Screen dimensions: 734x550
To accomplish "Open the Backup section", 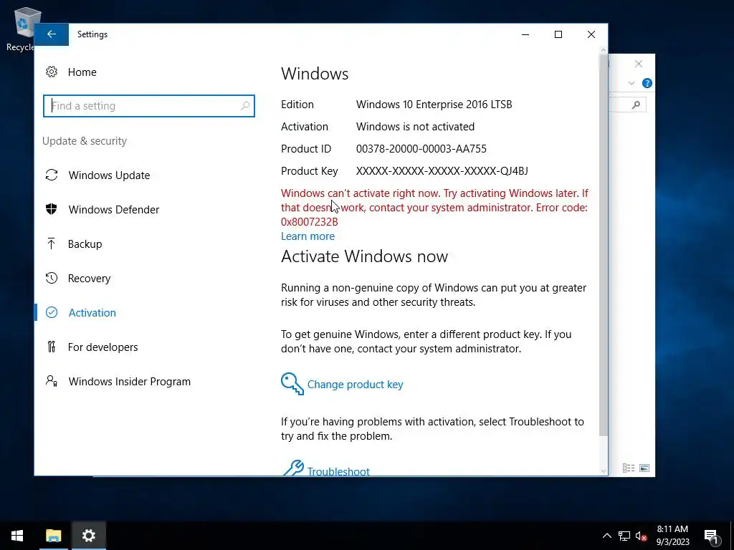I will 85,244.
